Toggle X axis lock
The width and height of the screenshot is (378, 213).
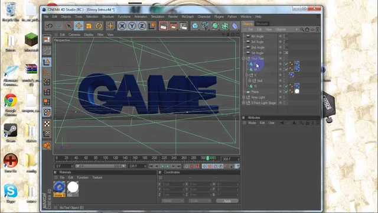(x=122, y=26)
